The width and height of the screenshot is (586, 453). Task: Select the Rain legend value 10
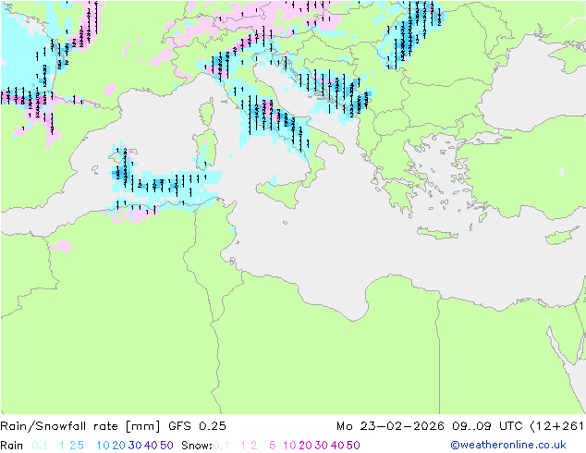click(x=104, y=446)
